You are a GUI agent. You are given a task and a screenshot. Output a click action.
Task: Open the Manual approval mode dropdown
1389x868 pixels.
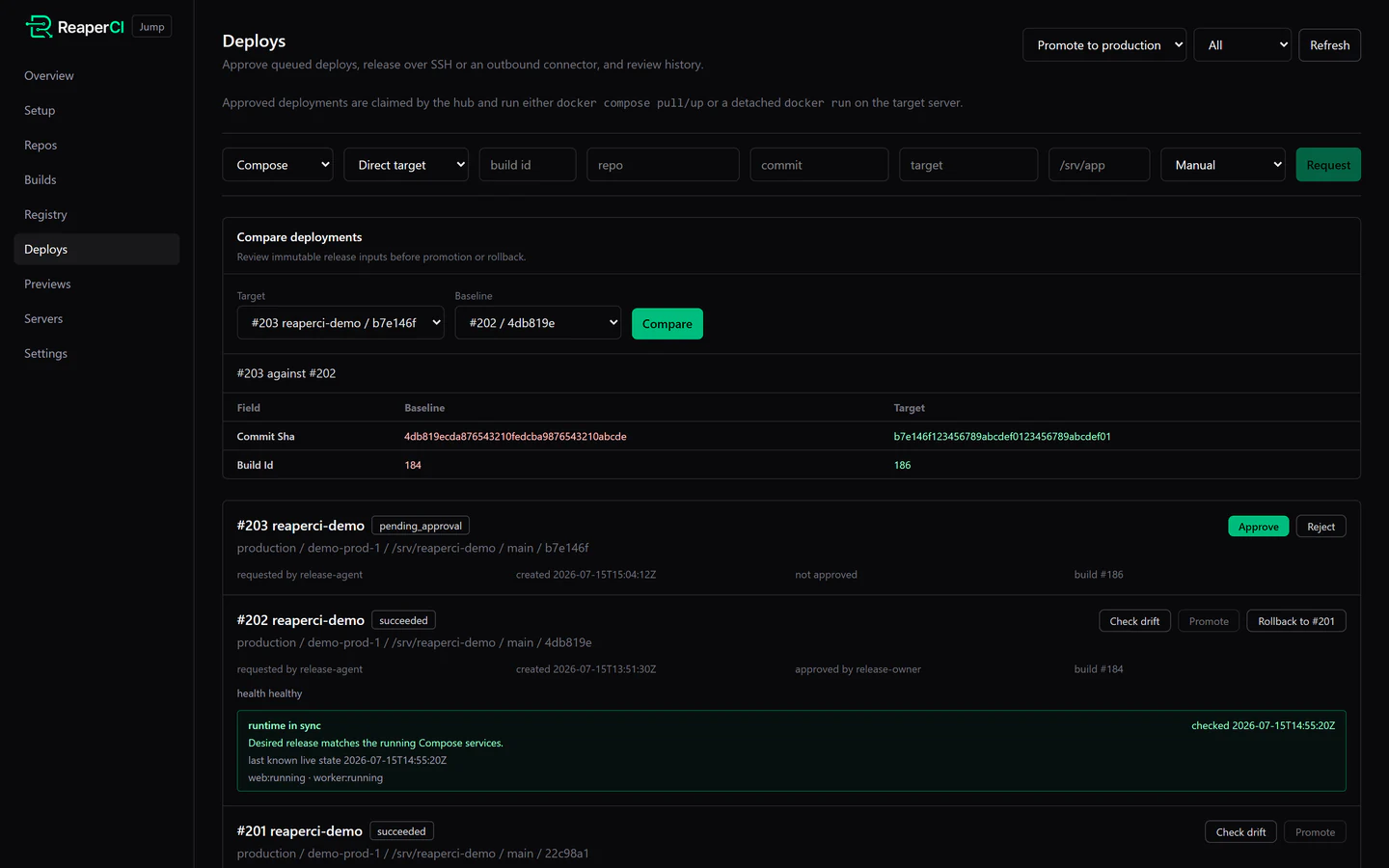click(1223, 165)
